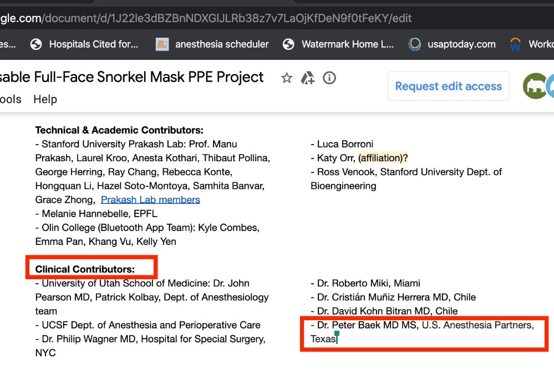Click "Dr. David Kohn Bitran MD" line
The height and width of the screenshot is (369, 554).
pyautogui.click(x=384, y=311)
